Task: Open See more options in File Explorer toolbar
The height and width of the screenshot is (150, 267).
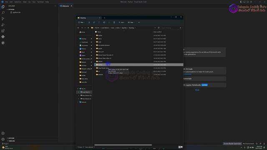Action: coord(139,22)
